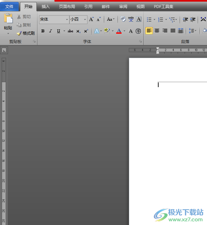Toggle Align Right paragraph alignment
This screenshot has height=225, width=207.
click(165, 31)
